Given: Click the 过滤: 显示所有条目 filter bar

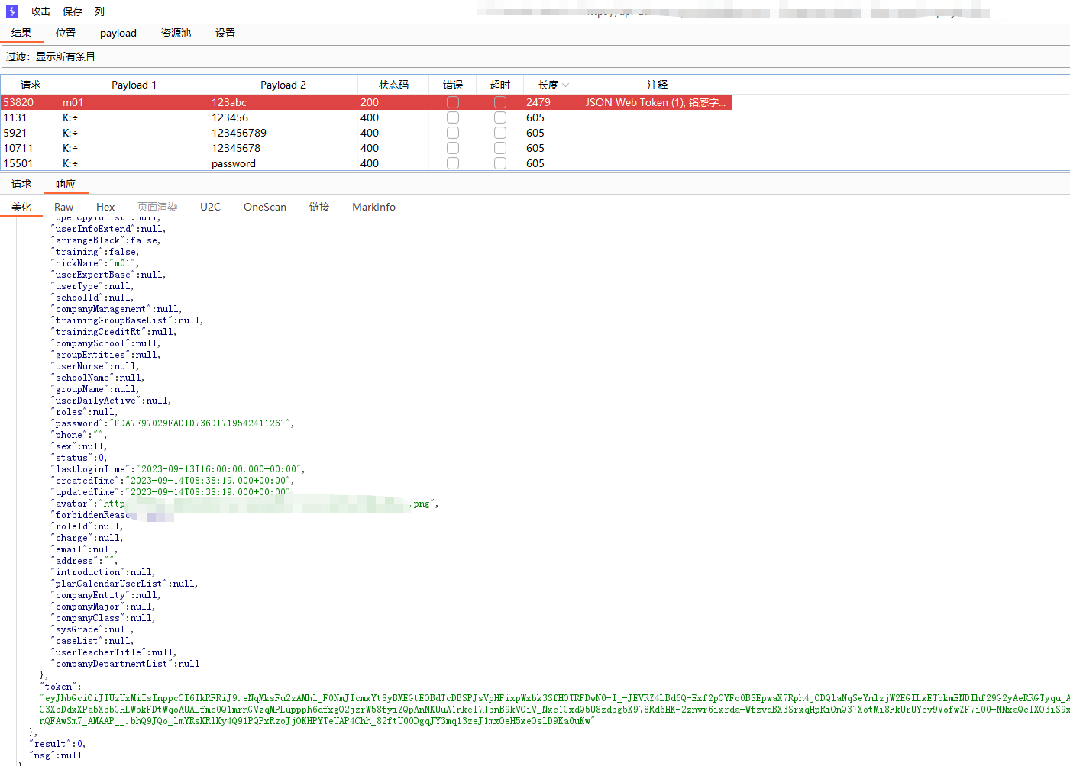Looking at the screenshot, I should click(x=535, y=56).
